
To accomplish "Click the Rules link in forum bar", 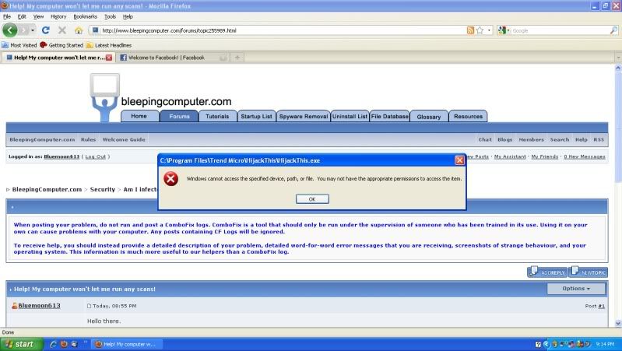I will click(89, 139).
